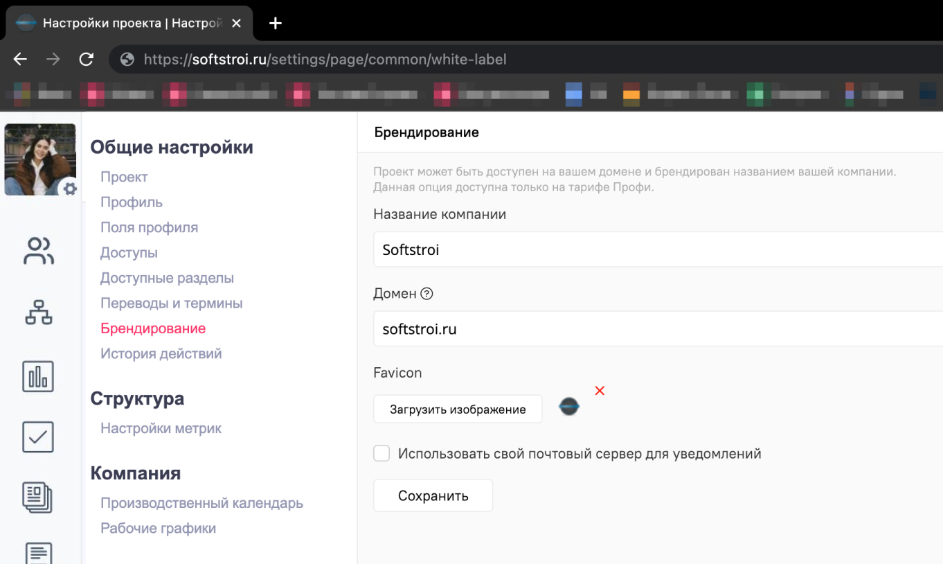
Task: Click the Домен field with softstroi.ru
Action: pos(658,328)
